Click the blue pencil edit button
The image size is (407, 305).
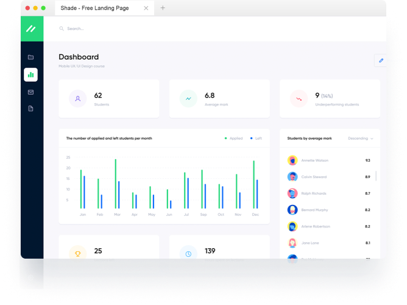[x=381, y=60]
